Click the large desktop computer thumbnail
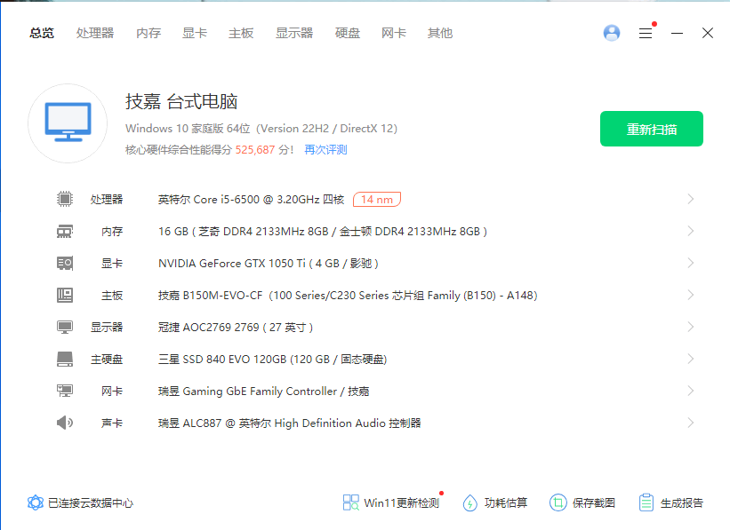This screenshot has width=730, height=530. click(68, 123)
